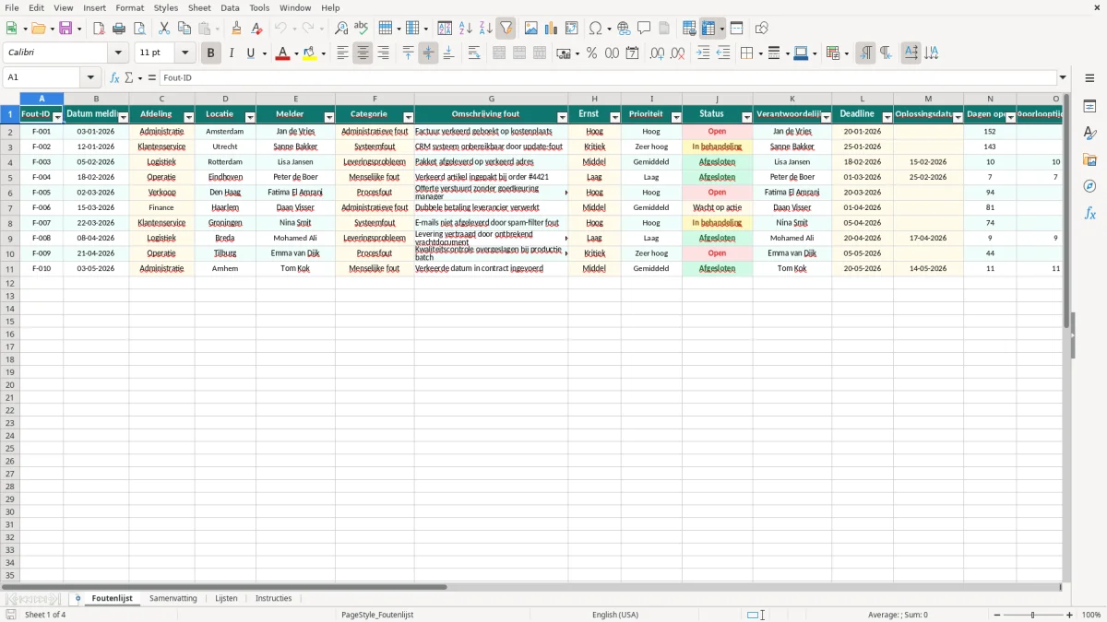
Task: Open the Font Size dropdown arrow
Action: pyautogui.click(x=184, y=53)
